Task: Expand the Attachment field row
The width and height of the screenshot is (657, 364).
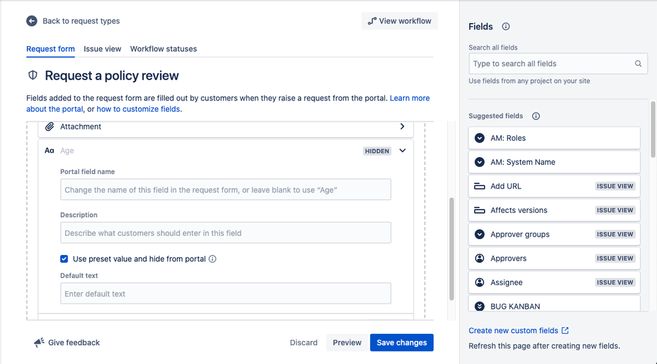Action: pos(402,126)
